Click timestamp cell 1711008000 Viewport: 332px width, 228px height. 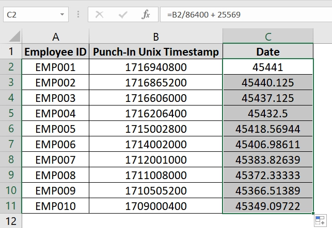(x=156, y=175)
